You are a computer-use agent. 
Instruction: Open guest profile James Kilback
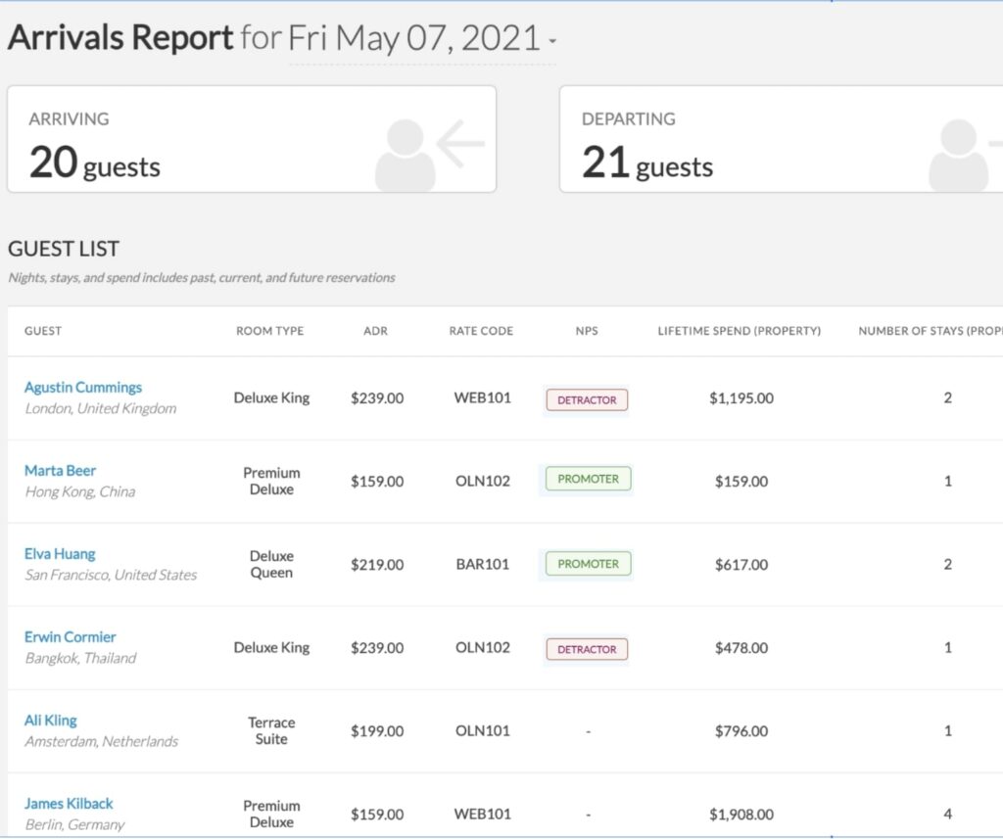coord(69,804)
